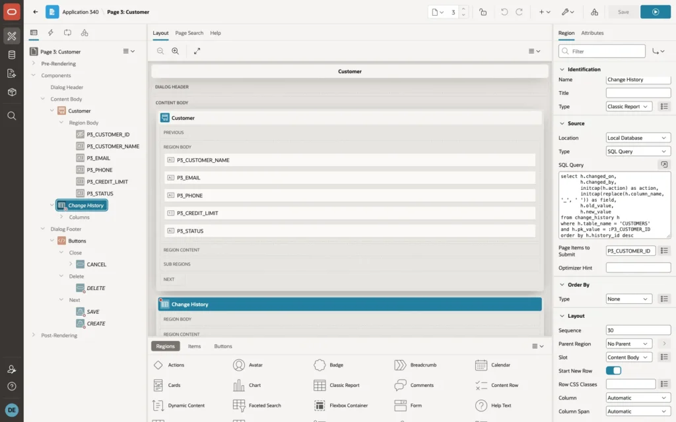Screen dimensions: 676x422
Task: Switch to the Shared Components tab icon
Action: point(84,33)
